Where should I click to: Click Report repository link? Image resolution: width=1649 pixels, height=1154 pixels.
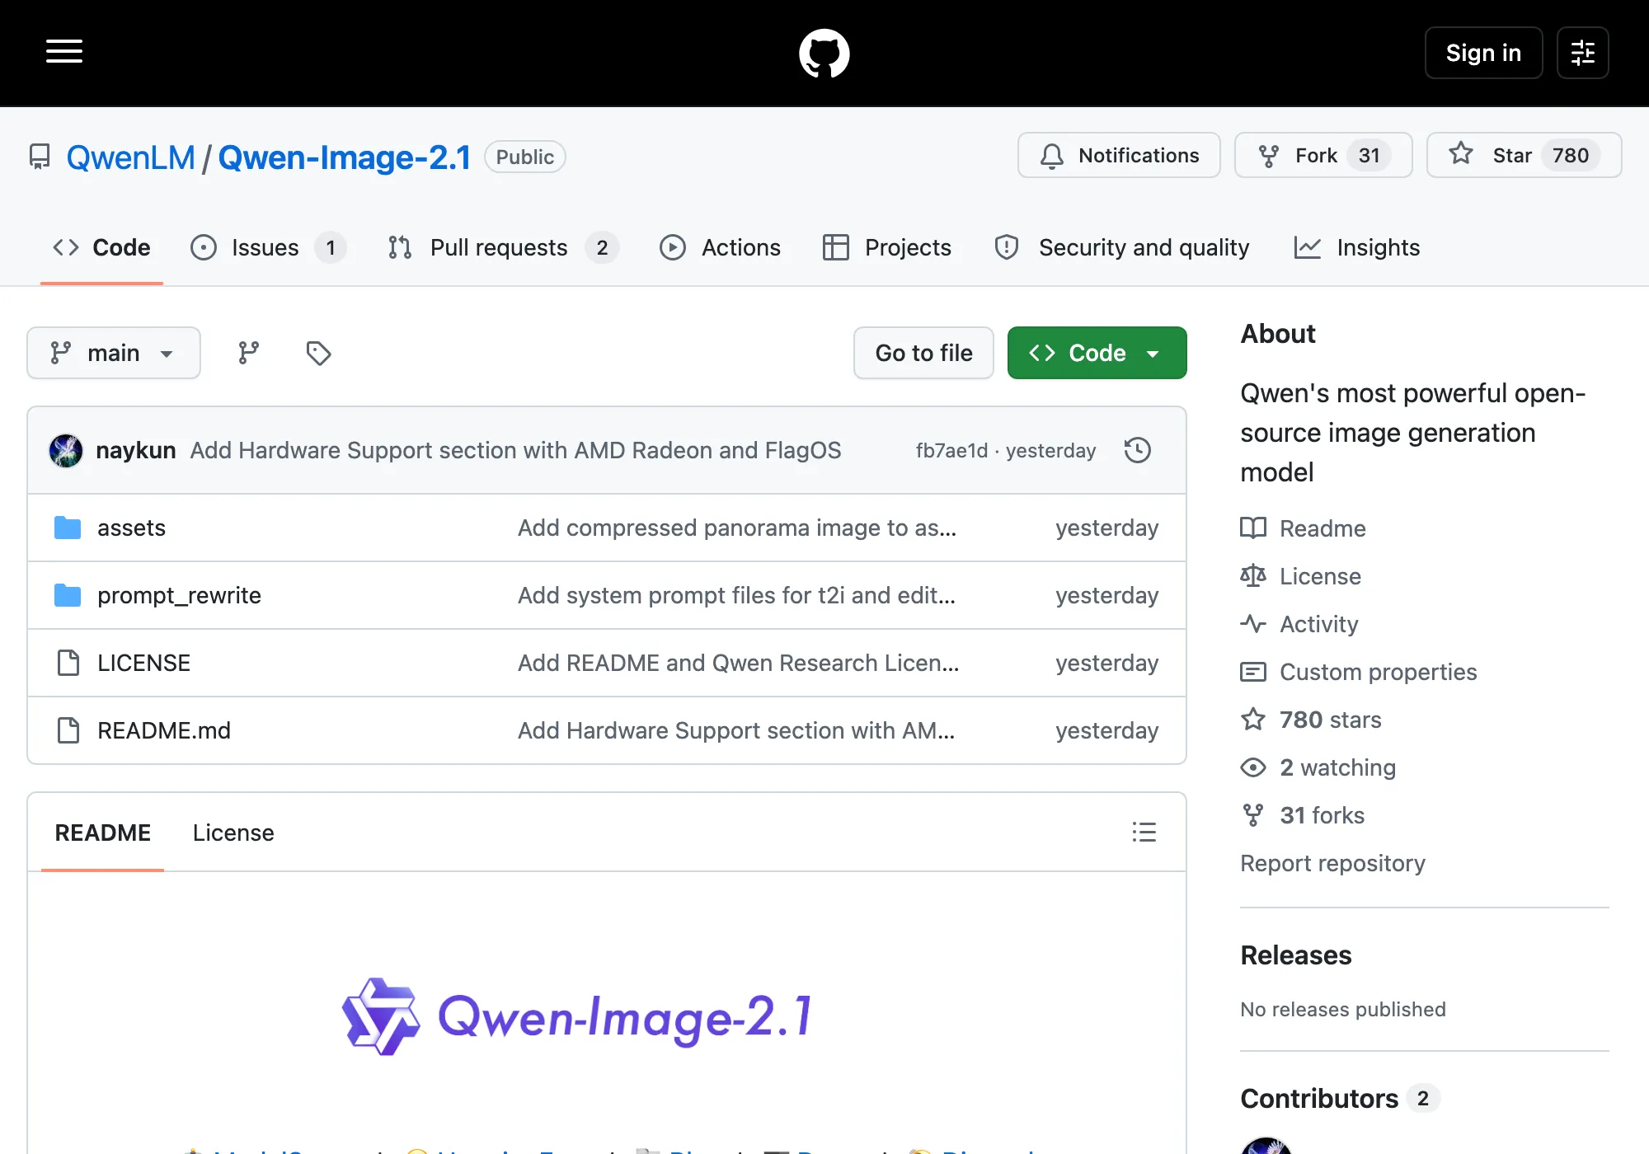click(1332, 863)
